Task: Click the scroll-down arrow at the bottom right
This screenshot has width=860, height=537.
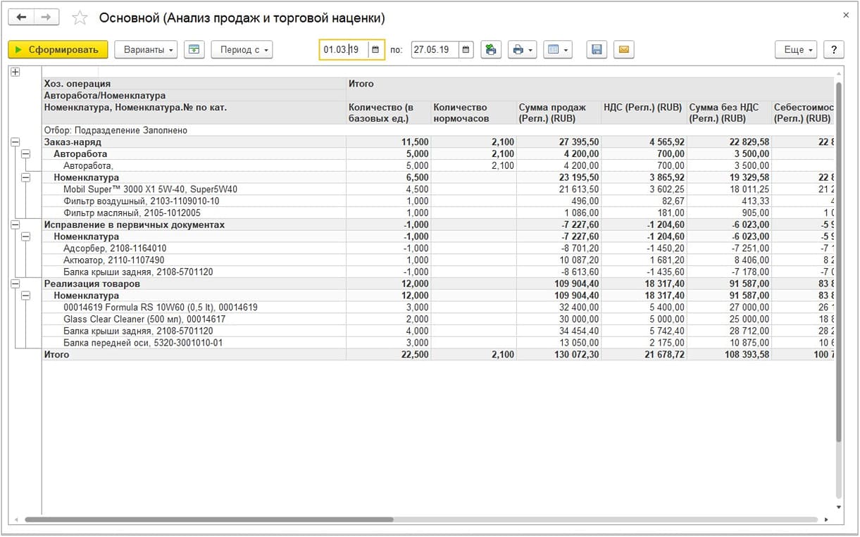Action: click(x=838, y=507)
